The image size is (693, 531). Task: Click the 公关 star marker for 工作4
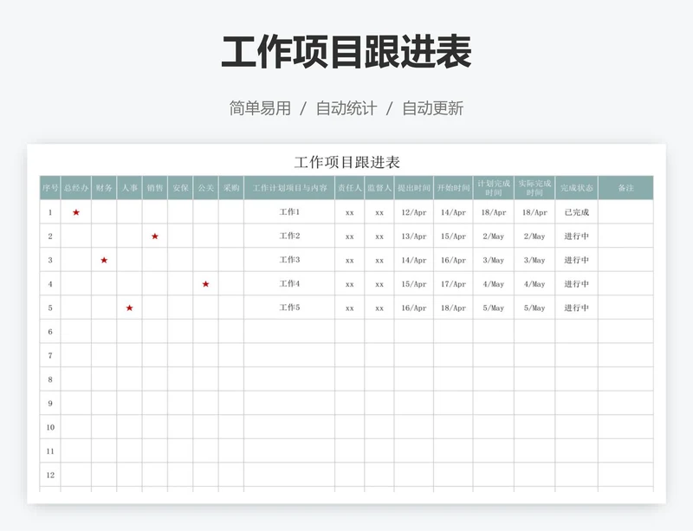click(206, 282)
